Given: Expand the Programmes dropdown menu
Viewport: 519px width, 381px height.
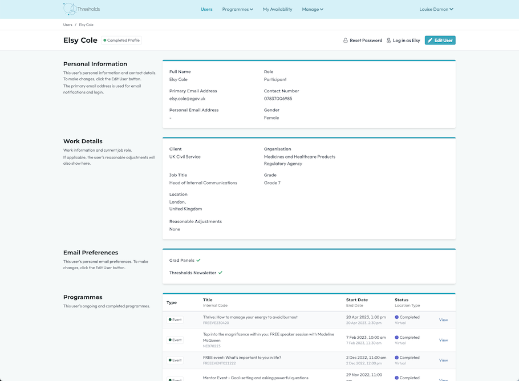Looking at the screenshot, I should 237,9.
